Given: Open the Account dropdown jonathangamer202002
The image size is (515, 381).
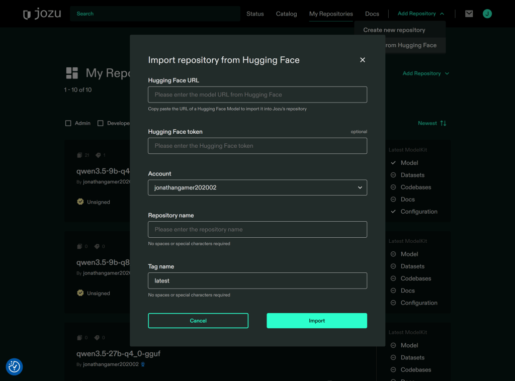Looking at the screenshot, I should pyautogui.click(x=257, y=187).
